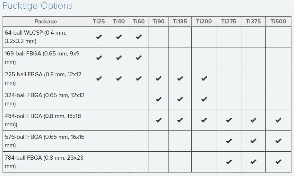Viewport: 294px width, 176px height.
Task: Click the Package Options heading
Action: click(38, 6)
